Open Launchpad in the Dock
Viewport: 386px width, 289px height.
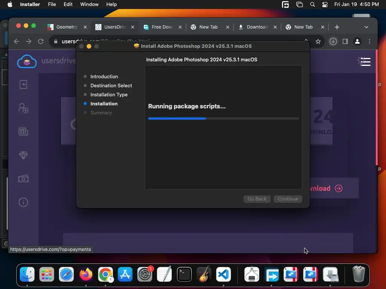[x=46, y=274]
